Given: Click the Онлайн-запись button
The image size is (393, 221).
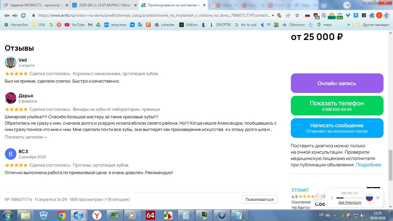Looking at the screenshot, I should [x=337, y=83].
